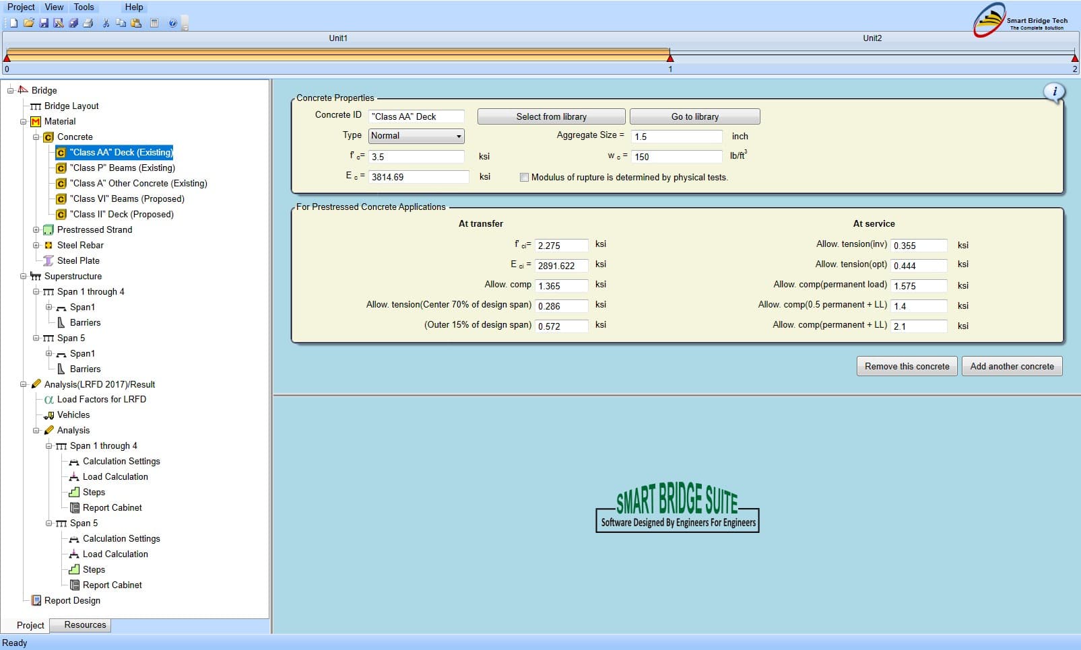The width and height of the screenshot is (1081, 650).
Task: Click the new project toolbar icon
Action: coord(13,24)
